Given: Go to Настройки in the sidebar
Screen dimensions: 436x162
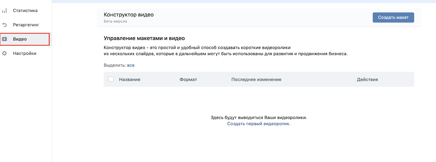Looking at the screenshot, I should coord(25,53).
